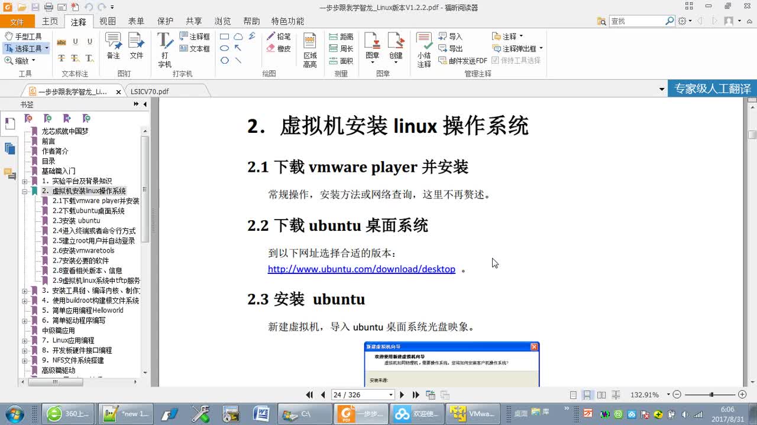Choose the highlight text markup tool
The width and height of the screenshot is (757, 425).
[62, 42]
